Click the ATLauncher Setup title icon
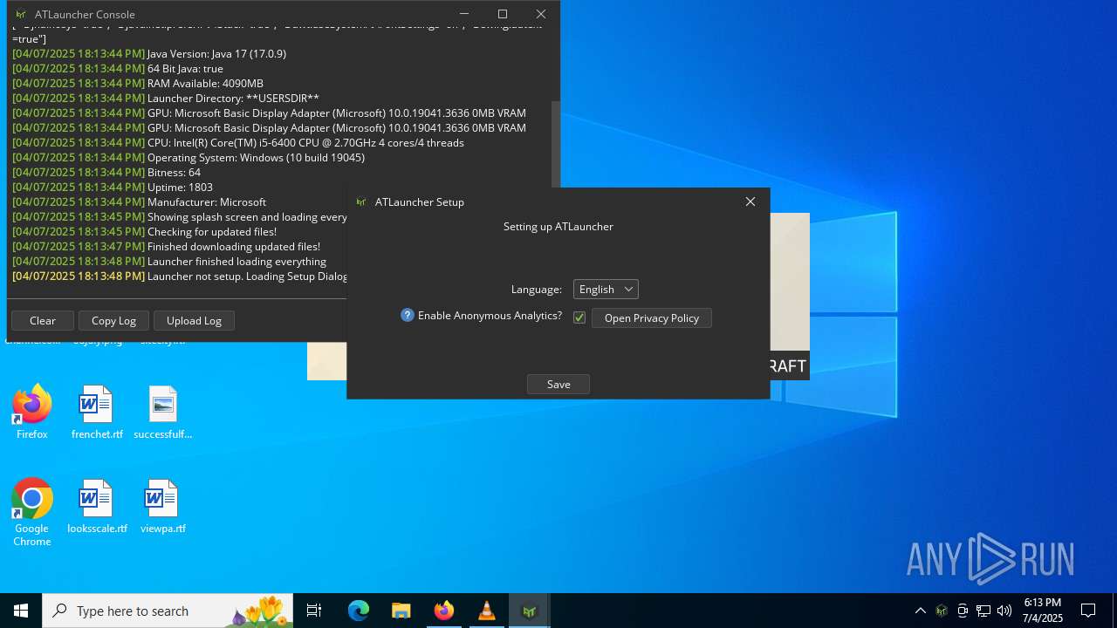Viewport: 1117px width, 628px height. pos(361,201)
